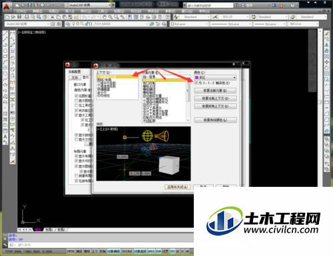
Task: Open the 工具 menu in menu bar
Action: pyautogui.click(x=103, y=11)
